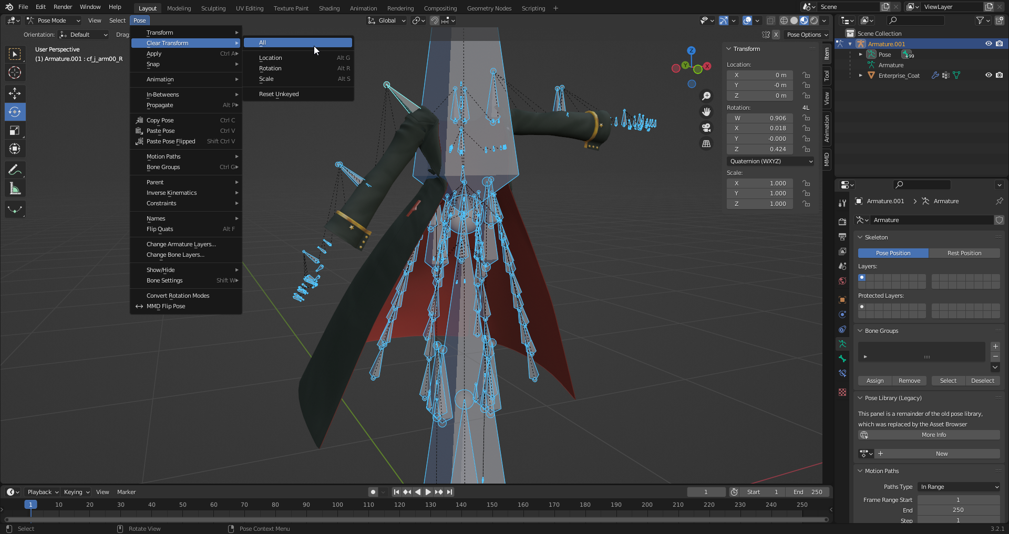Switch to the Sculpting workspace tab
This screenshot has width=1009, height=534.
213,8
